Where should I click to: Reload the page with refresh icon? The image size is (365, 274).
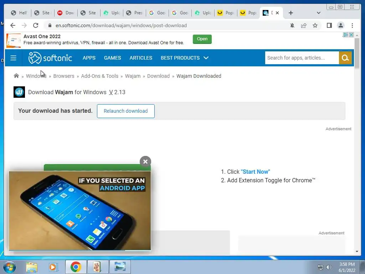[36, 25]
